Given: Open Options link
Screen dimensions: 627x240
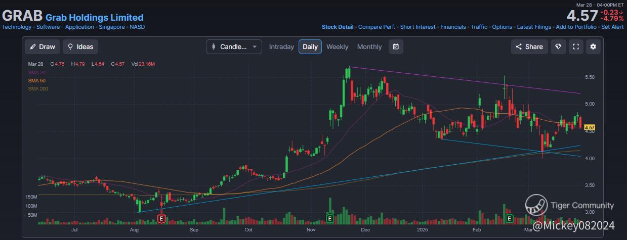Looking at the screenshot, I should coord(503,27).
